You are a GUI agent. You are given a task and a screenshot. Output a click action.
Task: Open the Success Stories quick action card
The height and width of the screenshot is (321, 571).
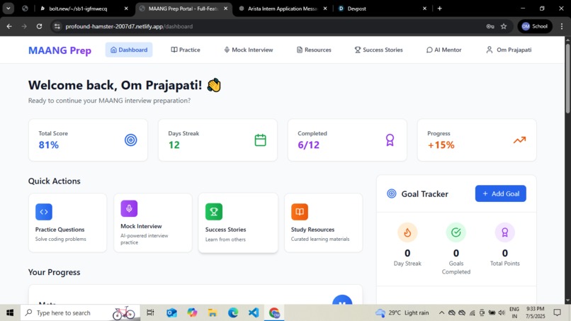pos(238,223)
